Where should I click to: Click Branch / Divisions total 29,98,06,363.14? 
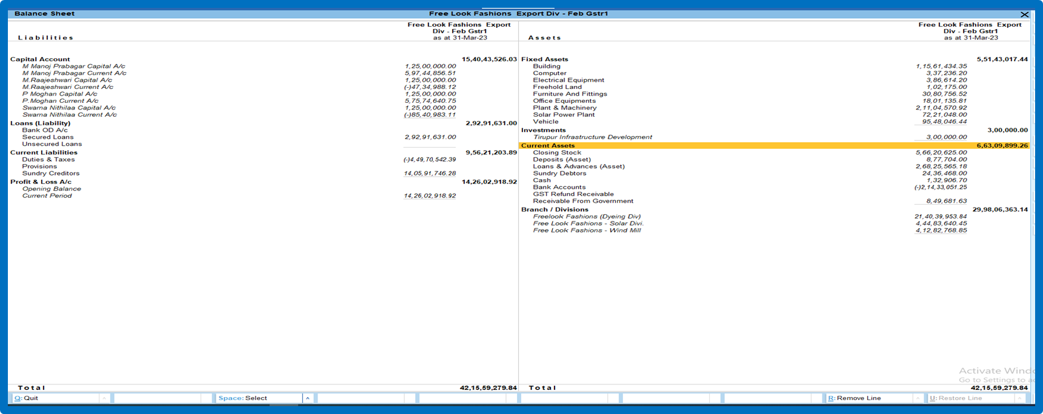pos(1000,209)
